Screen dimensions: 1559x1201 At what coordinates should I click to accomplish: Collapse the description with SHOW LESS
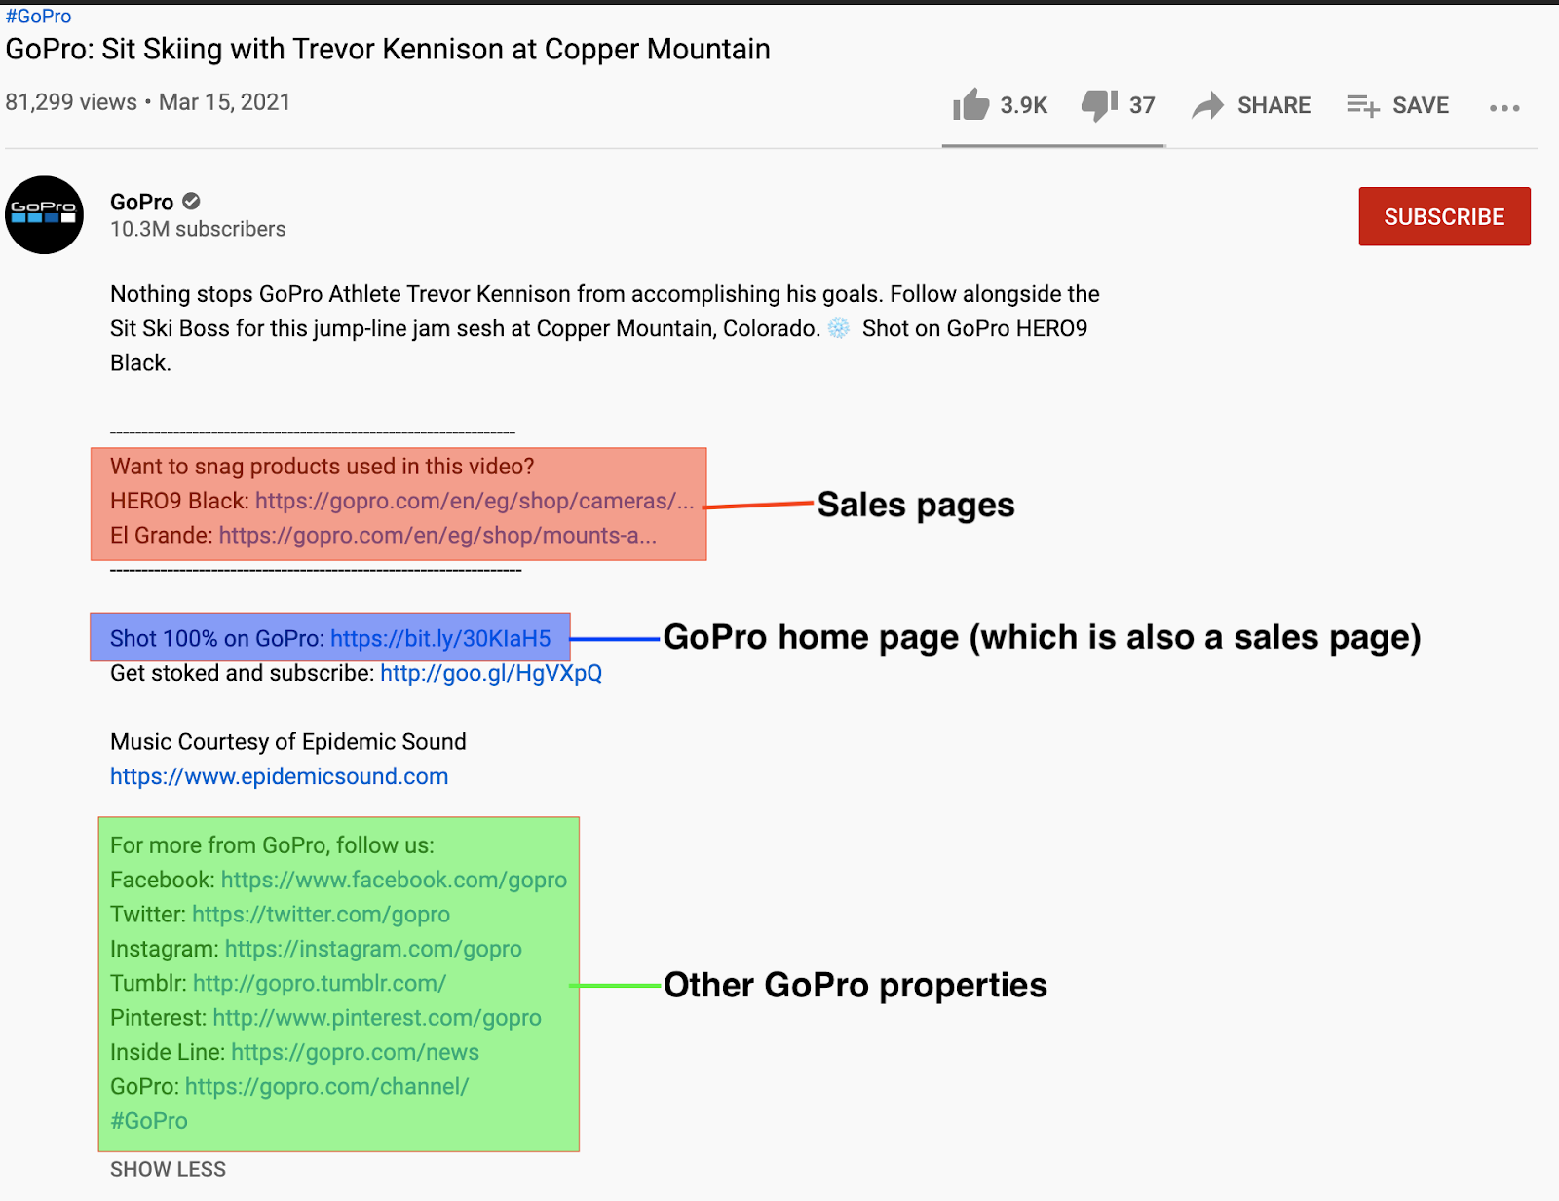(x=168, y=1169)
